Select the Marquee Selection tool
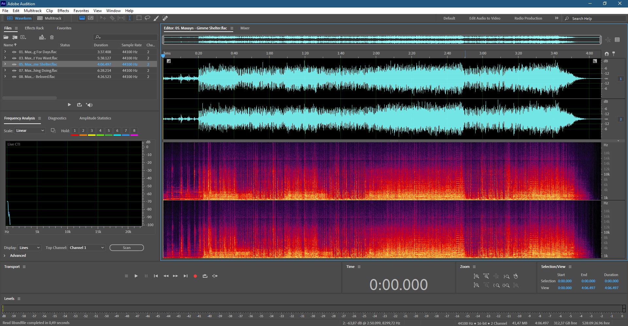Image resolution: width=628 pixels, height=326 pixels. [139, 18]
